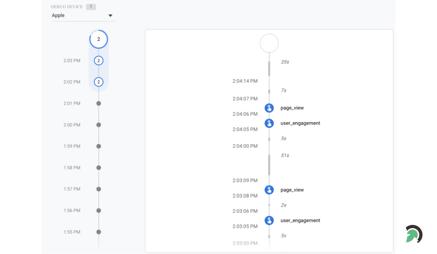Click the empty circle atop the event stream
Screen dimensions: 437x254
tap(269, 43)
